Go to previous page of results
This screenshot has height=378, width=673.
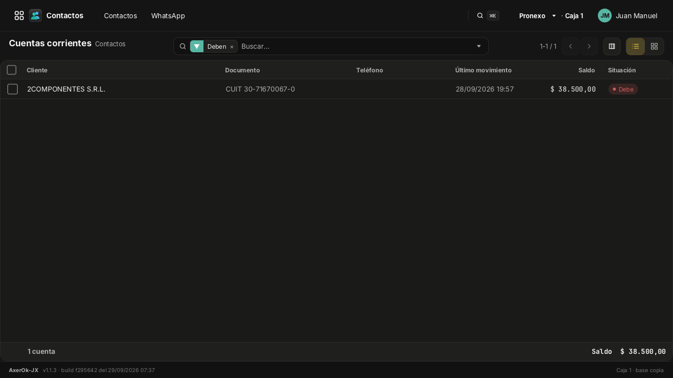(x=571, y=46)
